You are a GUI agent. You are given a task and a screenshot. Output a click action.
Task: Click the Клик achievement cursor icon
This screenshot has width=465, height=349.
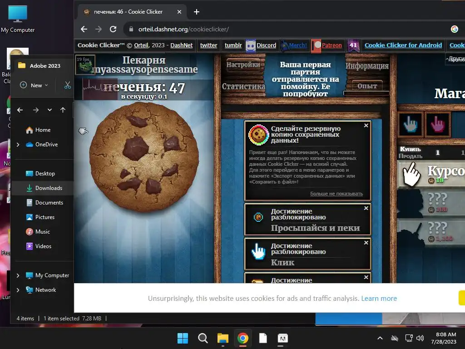[x=258, y=252]
